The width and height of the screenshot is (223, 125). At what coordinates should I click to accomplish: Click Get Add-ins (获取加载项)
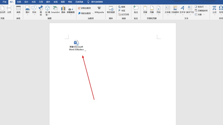pos(84,8)
